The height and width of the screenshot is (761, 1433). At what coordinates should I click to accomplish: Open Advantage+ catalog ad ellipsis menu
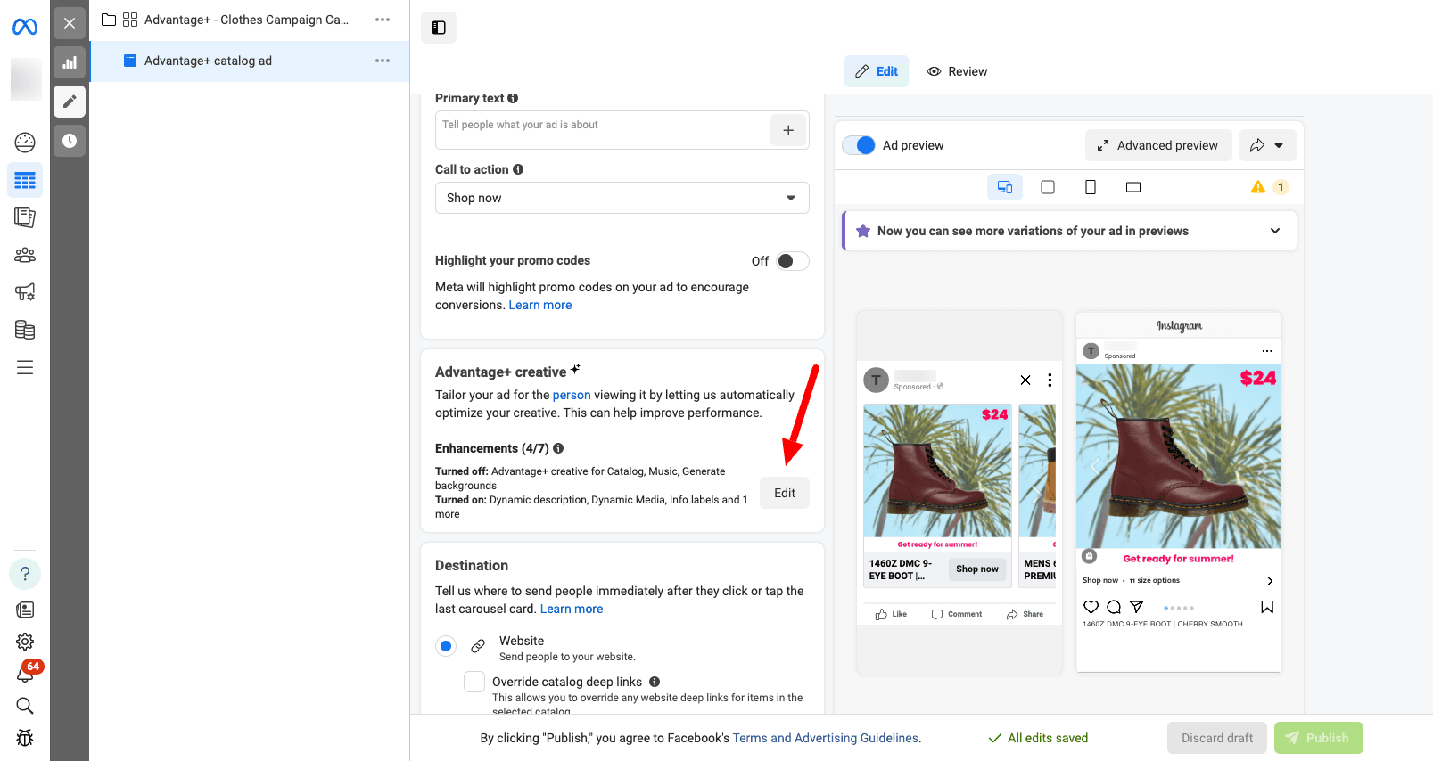coord(383,61)
